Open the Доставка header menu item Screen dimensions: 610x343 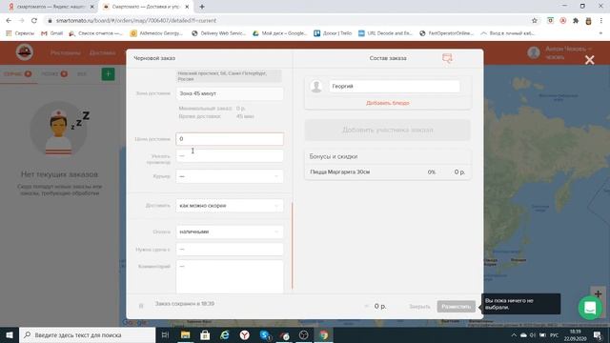pyautogui.click(x=102, y=52)
